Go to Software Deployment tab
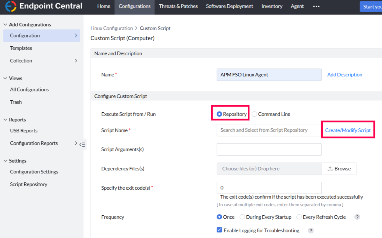This screenshot has width=382, height=238. [x=229, y=6]
